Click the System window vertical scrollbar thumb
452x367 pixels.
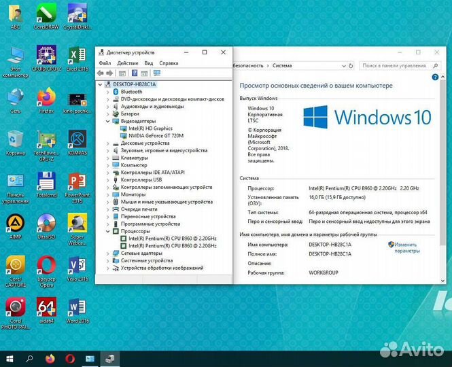442,163
